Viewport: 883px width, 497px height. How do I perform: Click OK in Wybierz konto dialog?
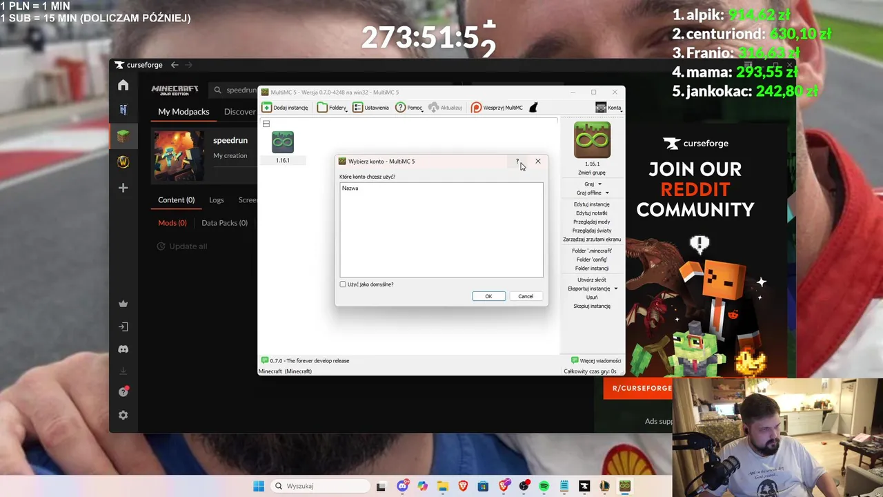click(488, 296)
